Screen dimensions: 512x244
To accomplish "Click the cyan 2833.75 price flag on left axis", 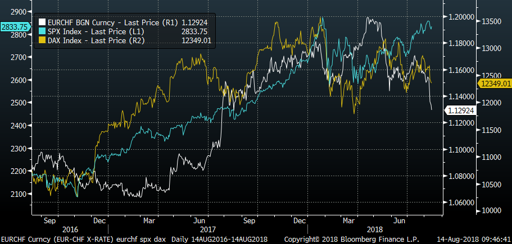I will click(x=15, y=27).
